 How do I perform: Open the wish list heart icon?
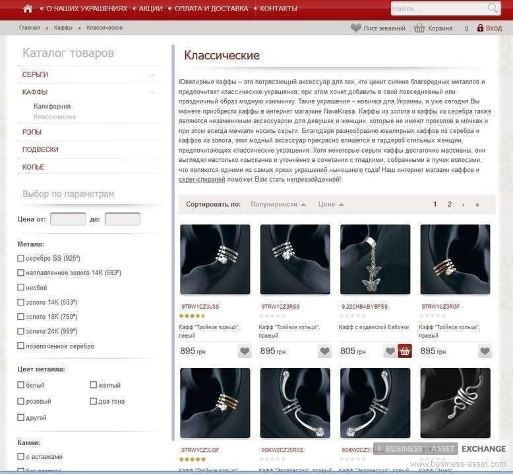(355, 28)
